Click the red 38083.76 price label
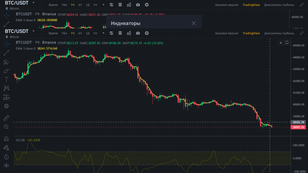Screen dimensions: 308x173 click(x=298, y=127)
